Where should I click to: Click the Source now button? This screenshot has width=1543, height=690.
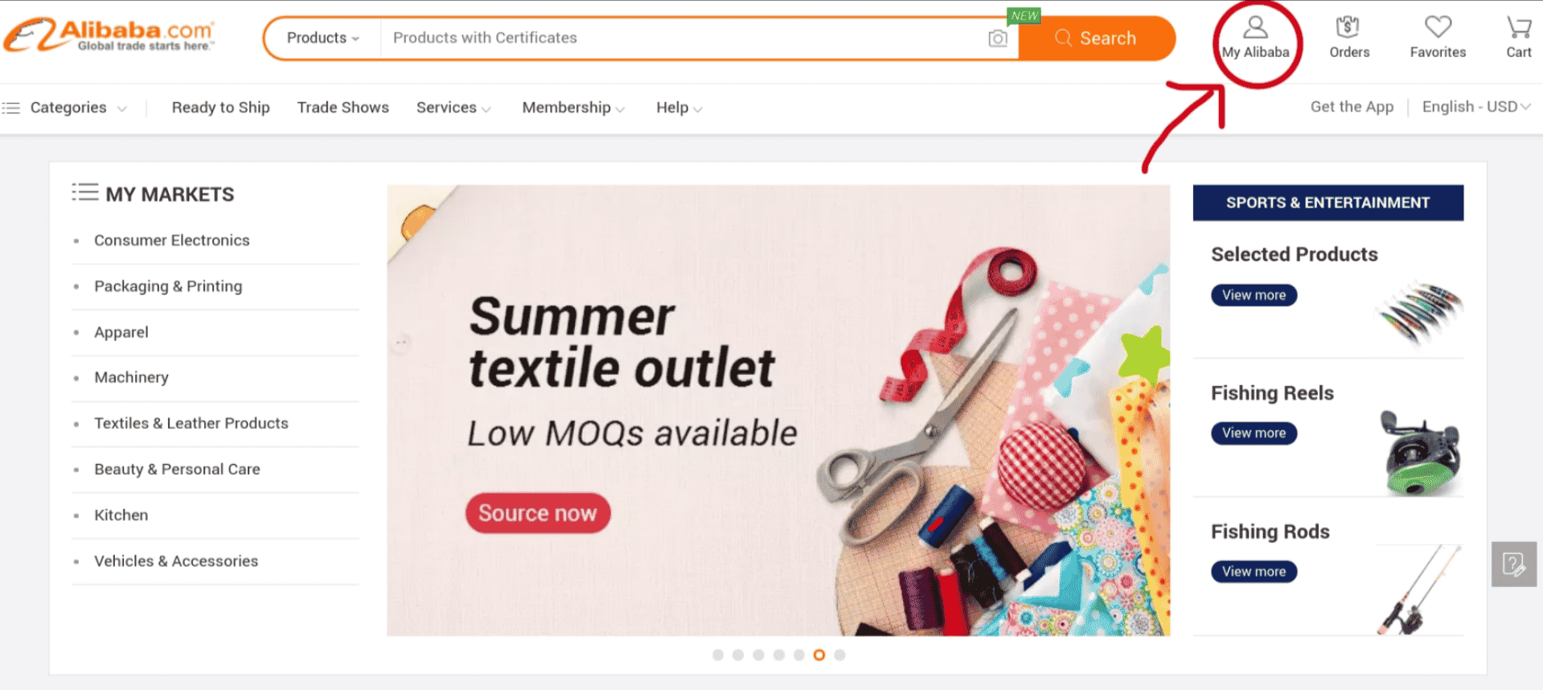[538, 513]
